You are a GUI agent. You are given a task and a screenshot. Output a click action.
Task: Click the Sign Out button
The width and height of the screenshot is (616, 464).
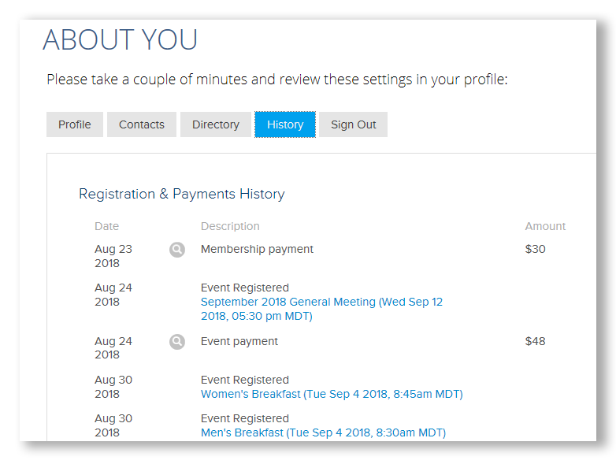tap(353, 124)
